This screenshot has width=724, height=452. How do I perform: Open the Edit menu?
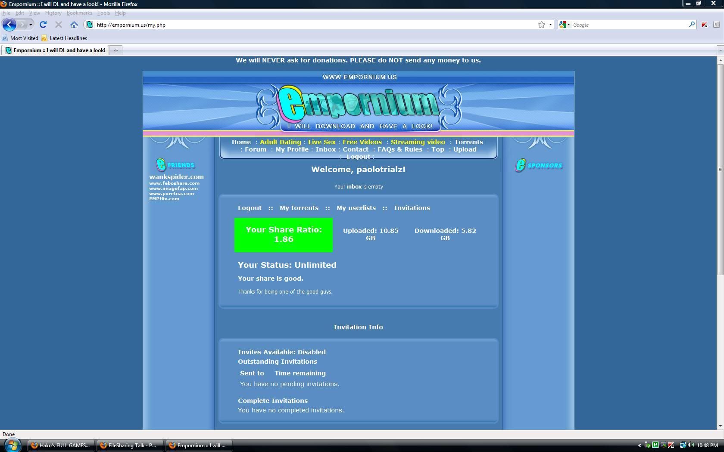point(20,13)
